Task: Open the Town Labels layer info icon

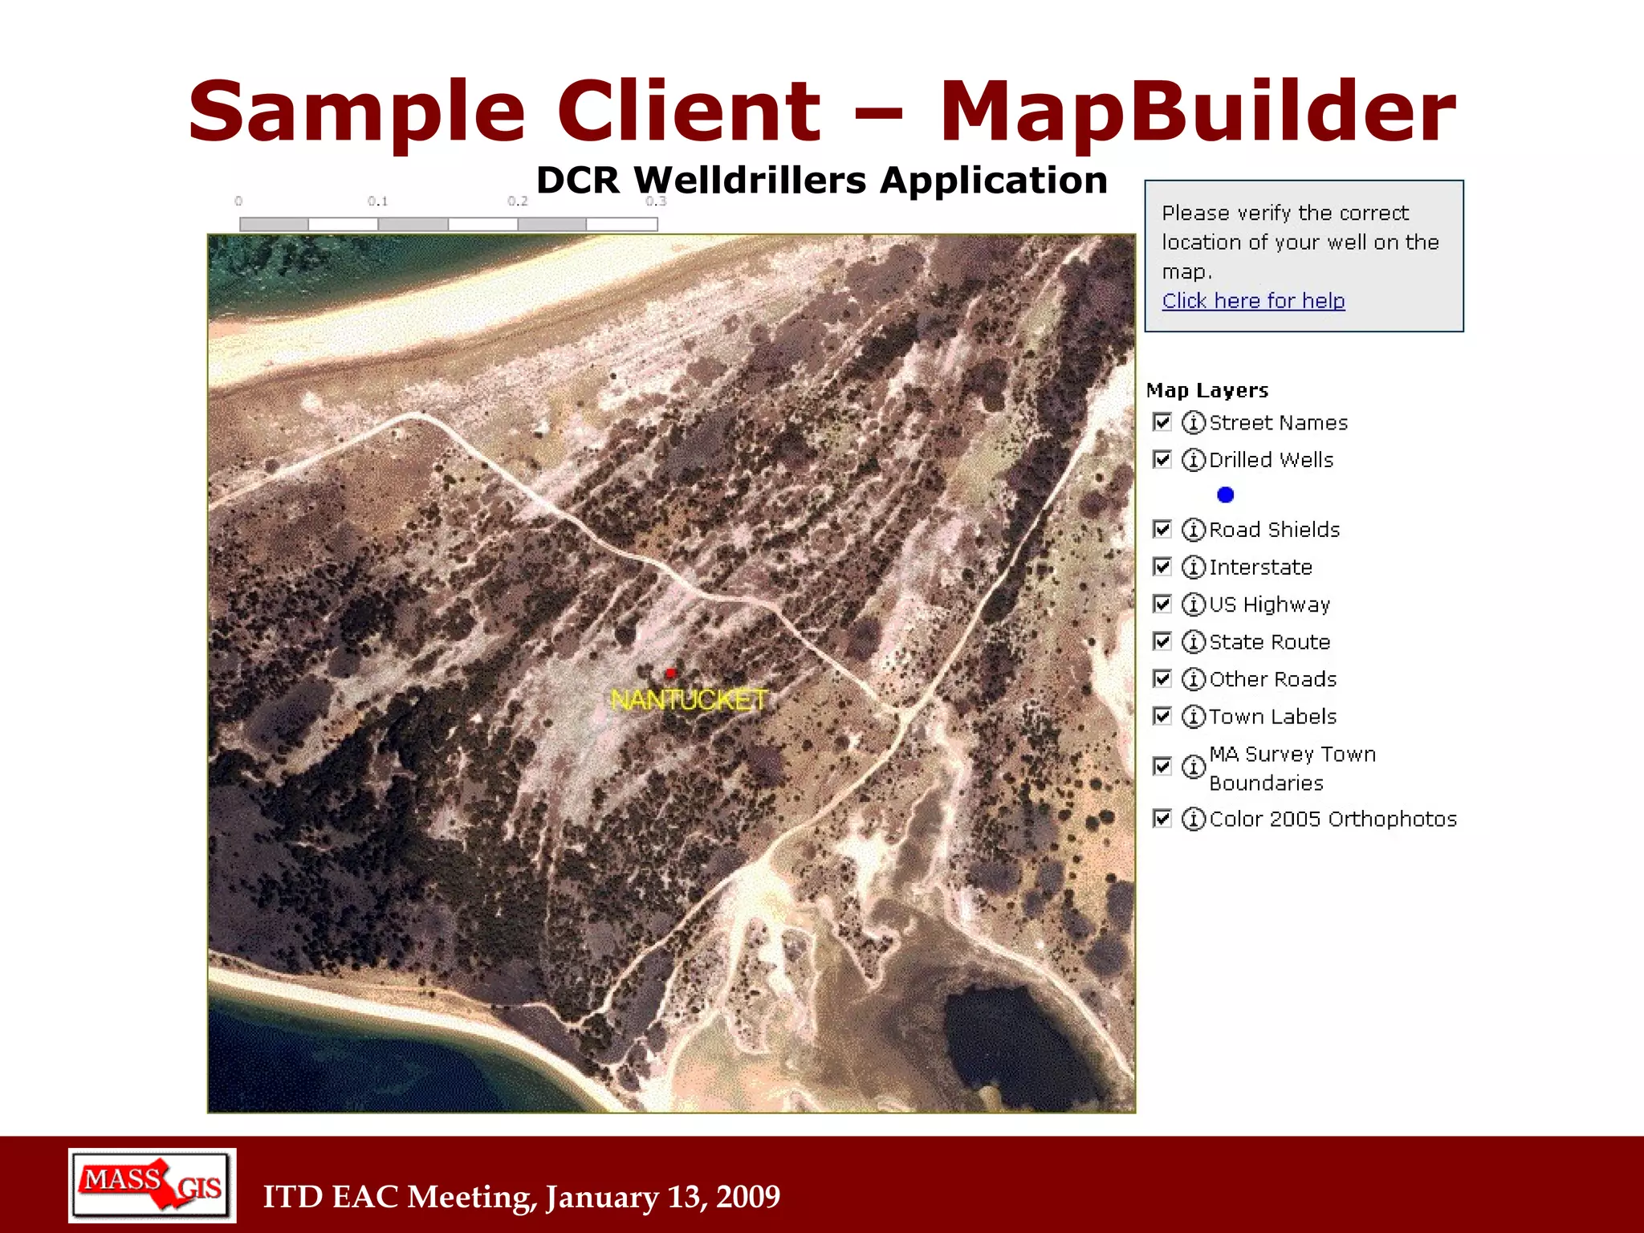Action: point(1194,716)
